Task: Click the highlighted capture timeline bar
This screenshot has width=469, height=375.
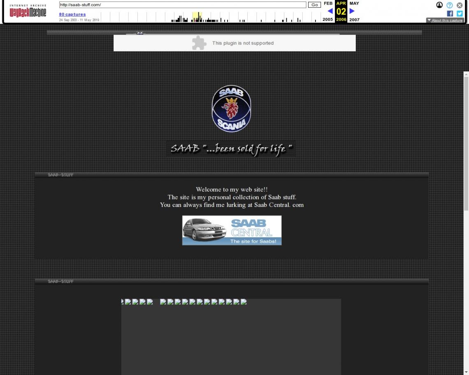Action: coord(197,17)
